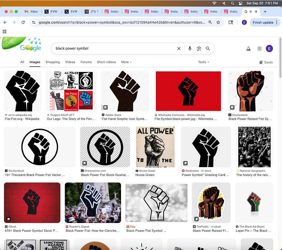Viewport: 282px width, 250px height.
Task: Switch to the first X EVW tab
Action: coord(51,11)
